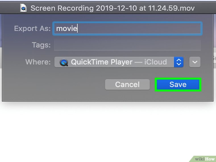
Task: Click empty dialog area left of Cancel
Action: (54, 84)
